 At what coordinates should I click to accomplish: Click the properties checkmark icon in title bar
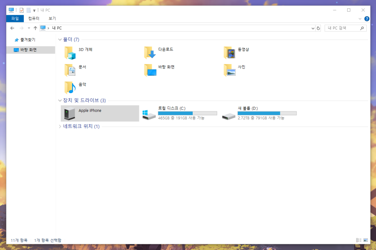point(21,10)
